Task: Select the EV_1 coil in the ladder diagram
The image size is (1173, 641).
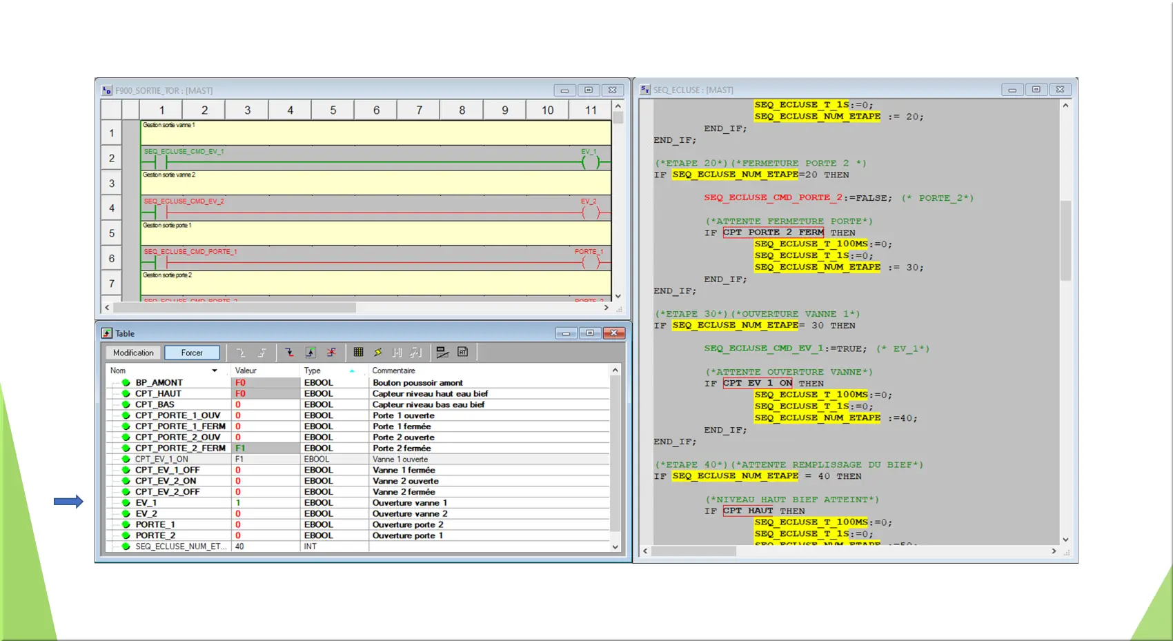Action: click(591, 162)
